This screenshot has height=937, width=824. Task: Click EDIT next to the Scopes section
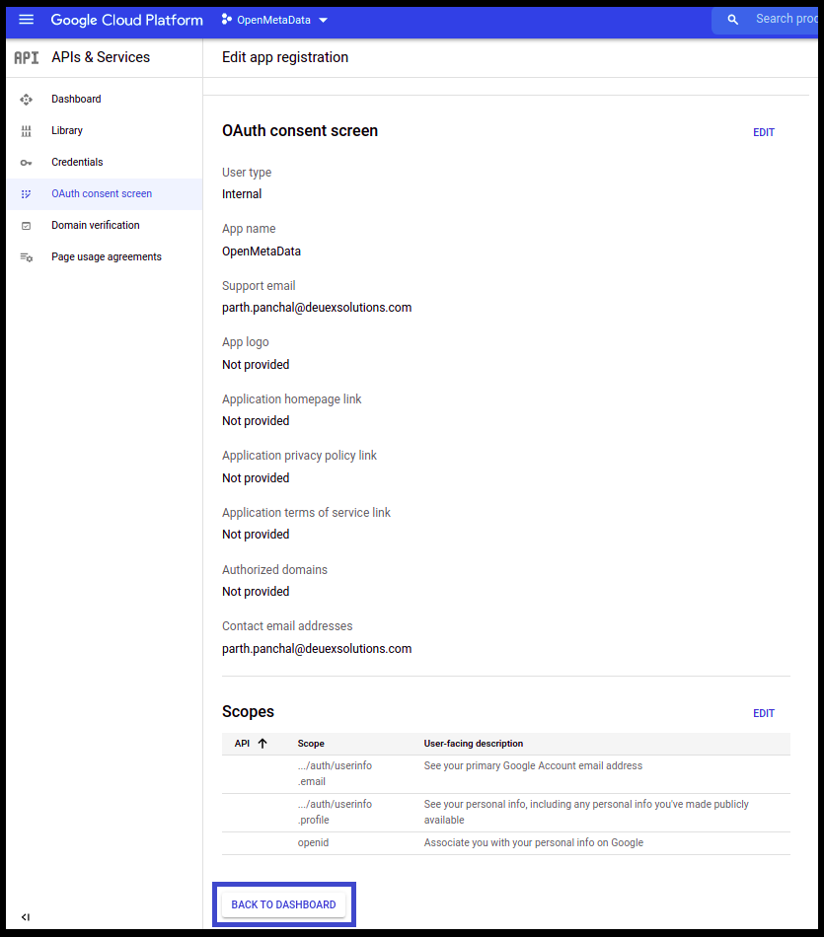tap(764, 712)
